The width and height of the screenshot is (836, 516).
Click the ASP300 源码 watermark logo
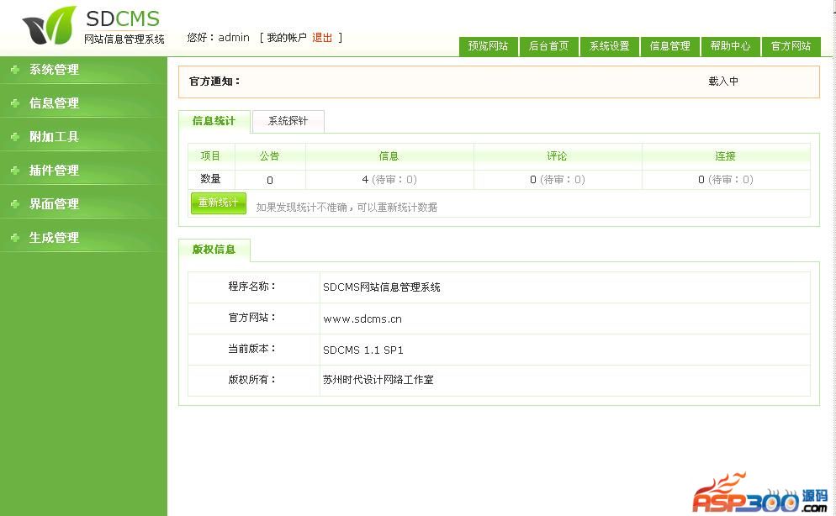759,495
